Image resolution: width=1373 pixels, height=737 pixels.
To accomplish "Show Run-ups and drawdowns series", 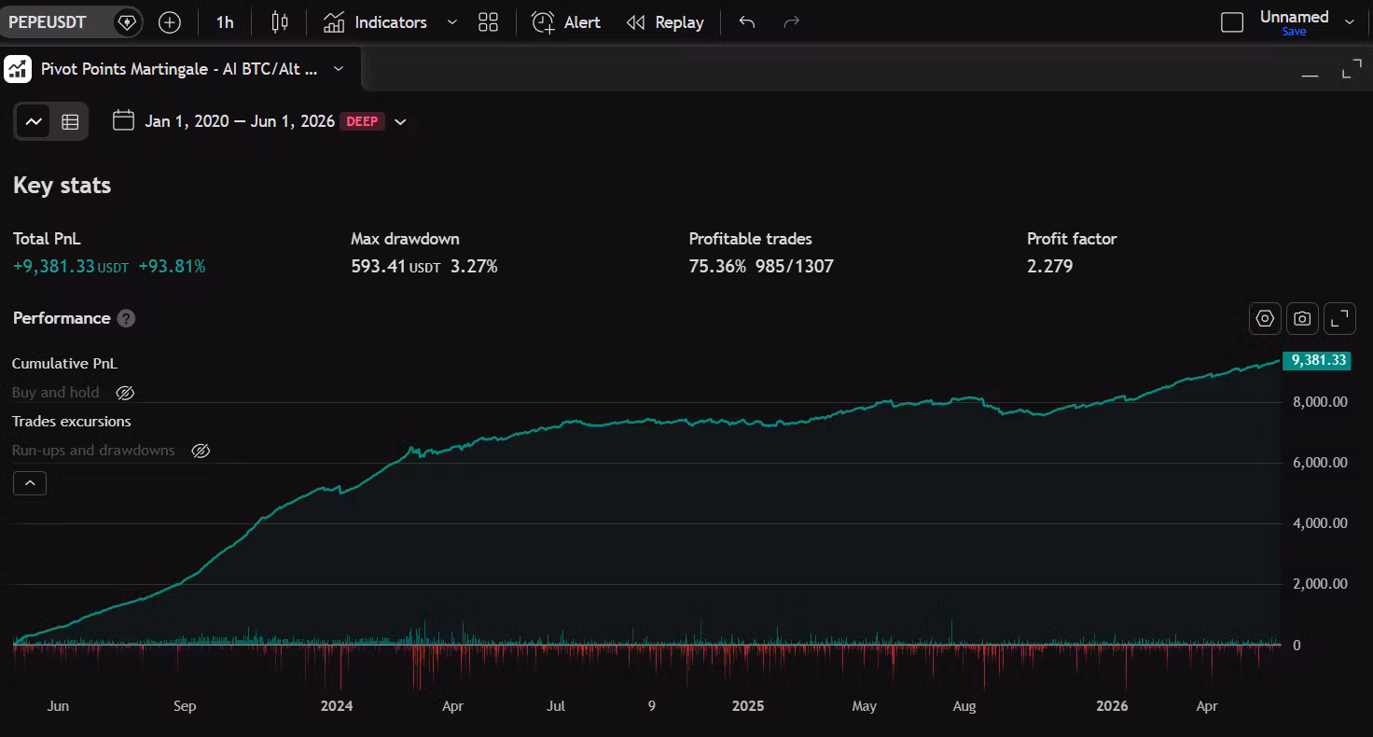I will pyautogui.click(x=201, y=451).
